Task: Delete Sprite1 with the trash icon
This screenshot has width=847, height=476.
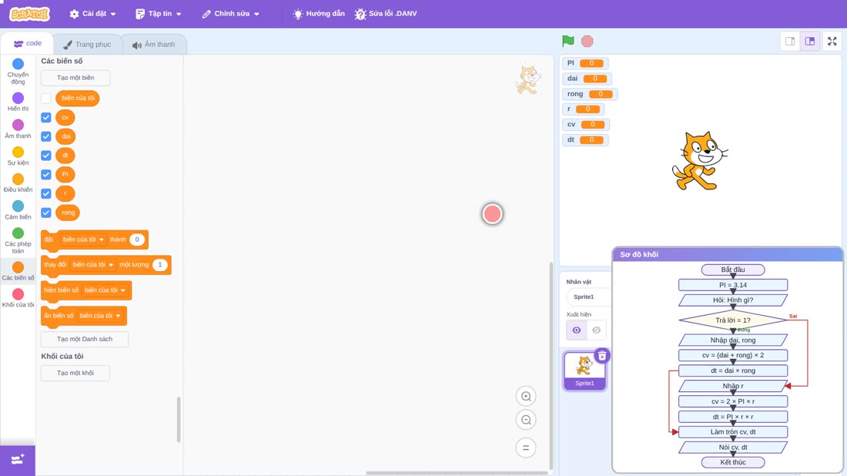Action: pos(602,356)
